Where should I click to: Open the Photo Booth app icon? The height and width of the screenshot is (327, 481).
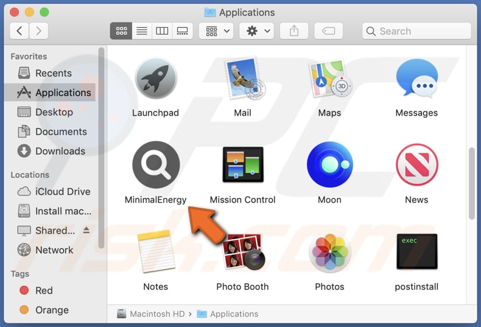point(243,251)
